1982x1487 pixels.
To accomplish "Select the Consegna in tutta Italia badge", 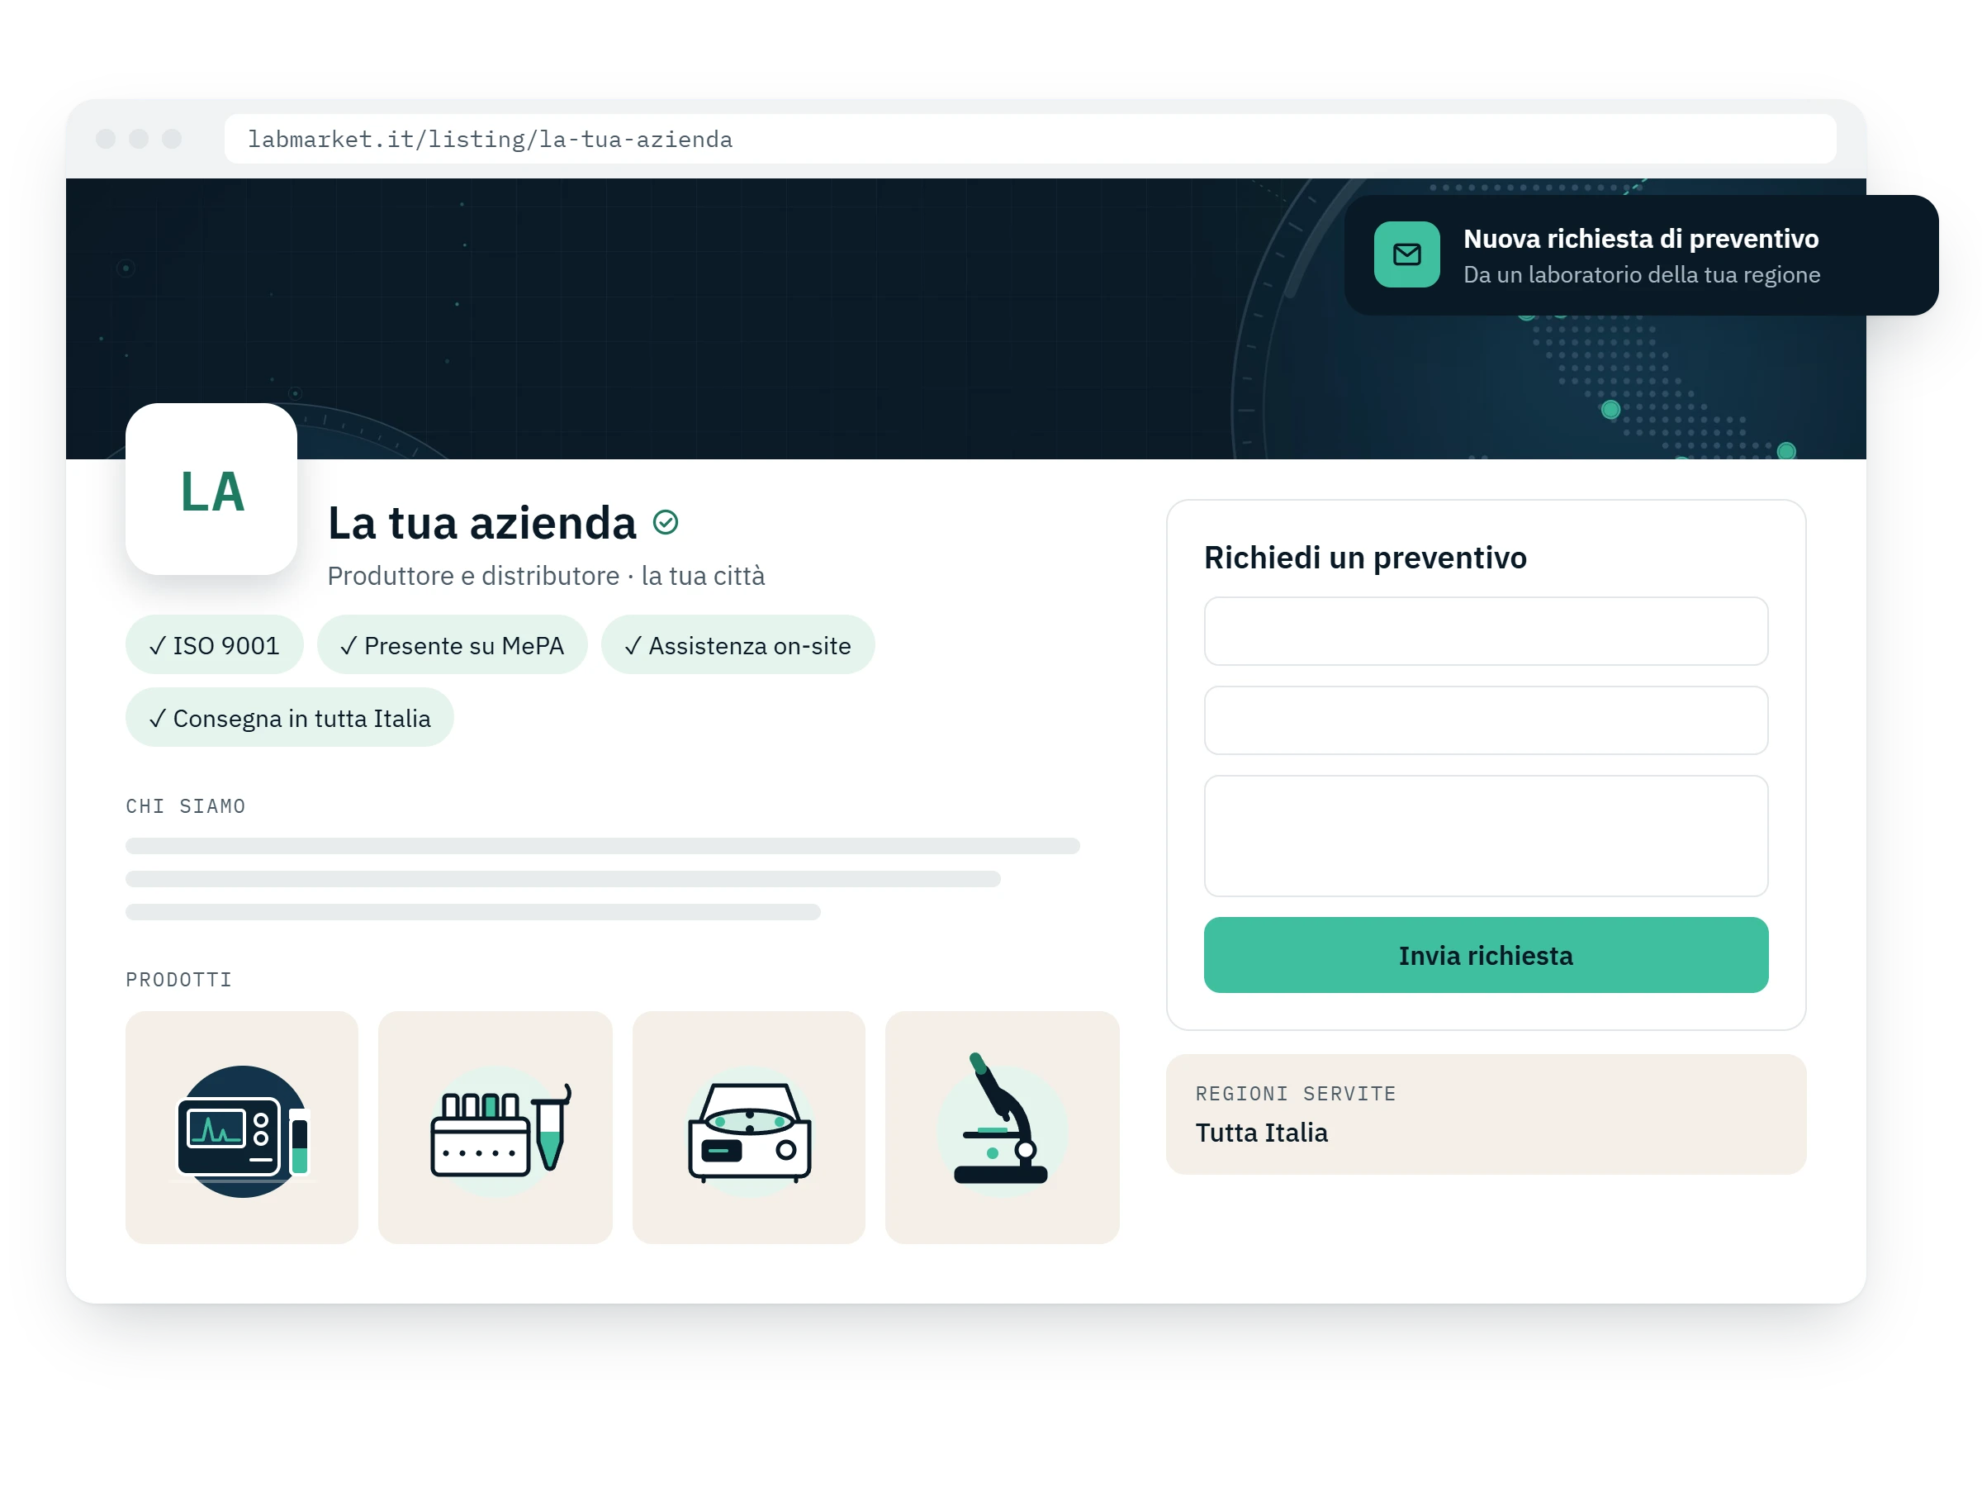I will pyautogui.click(x=289, y=718).
